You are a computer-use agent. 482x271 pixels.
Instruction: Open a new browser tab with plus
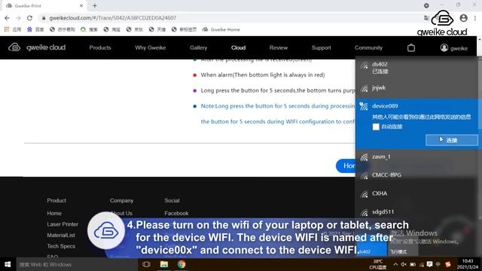(x=95, y=5)
